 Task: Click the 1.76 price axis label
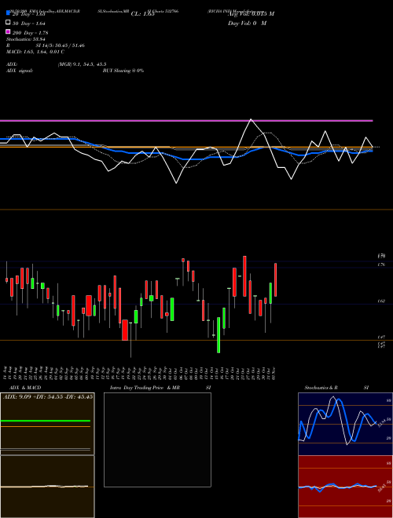[381, 264]
